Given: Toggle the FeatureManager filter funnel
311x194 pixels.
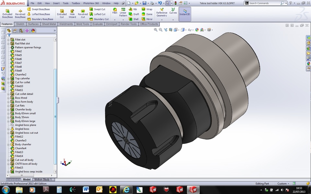Looking at the screenshot, I should [x=9, y=36].
